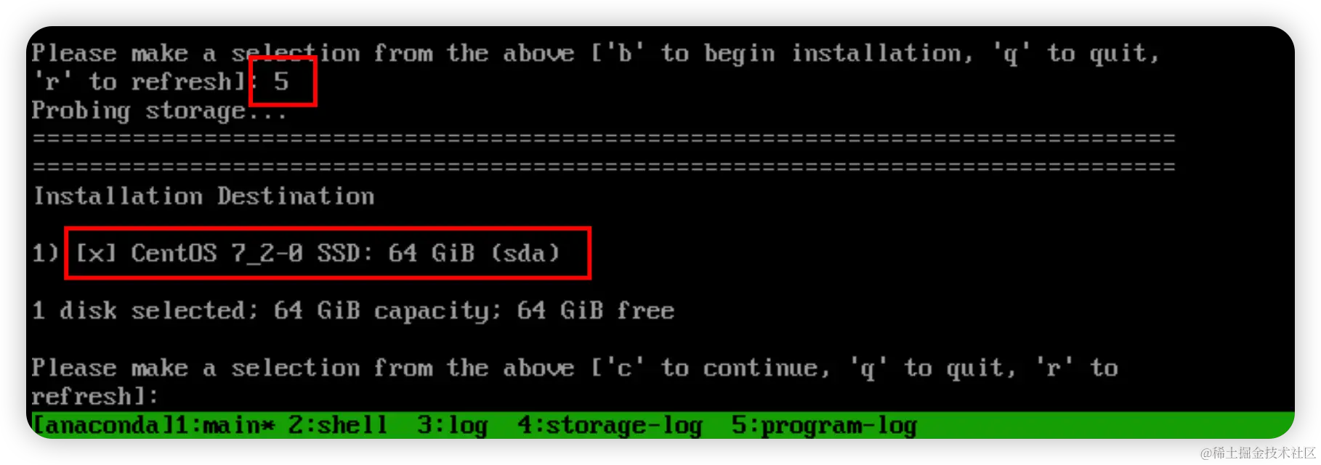Click the refresh]: input prompt at bottom

point(94,396)
